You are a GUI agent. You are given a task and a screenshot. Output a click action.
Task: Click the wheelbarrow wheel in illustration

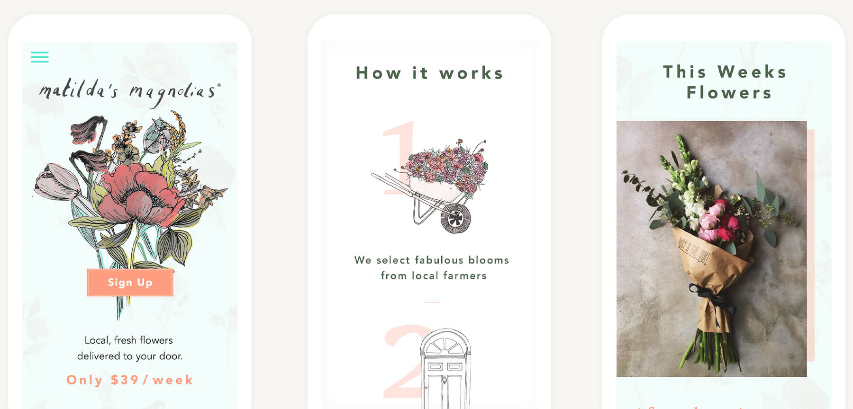coord(456,218)
